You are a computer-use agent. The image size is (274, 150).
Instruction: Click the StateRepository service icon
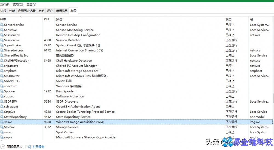click(x=2, y=117)
